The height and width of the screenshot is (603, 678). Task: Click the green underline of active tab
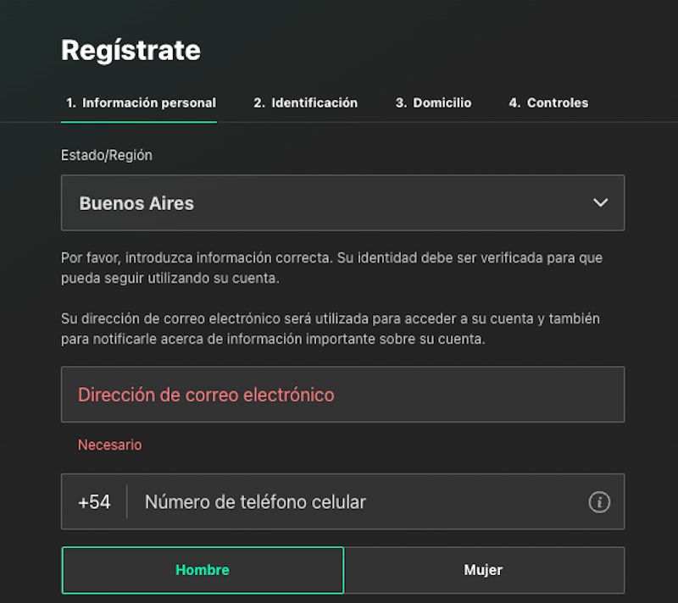pyautogui.click(x=139, y=122)
